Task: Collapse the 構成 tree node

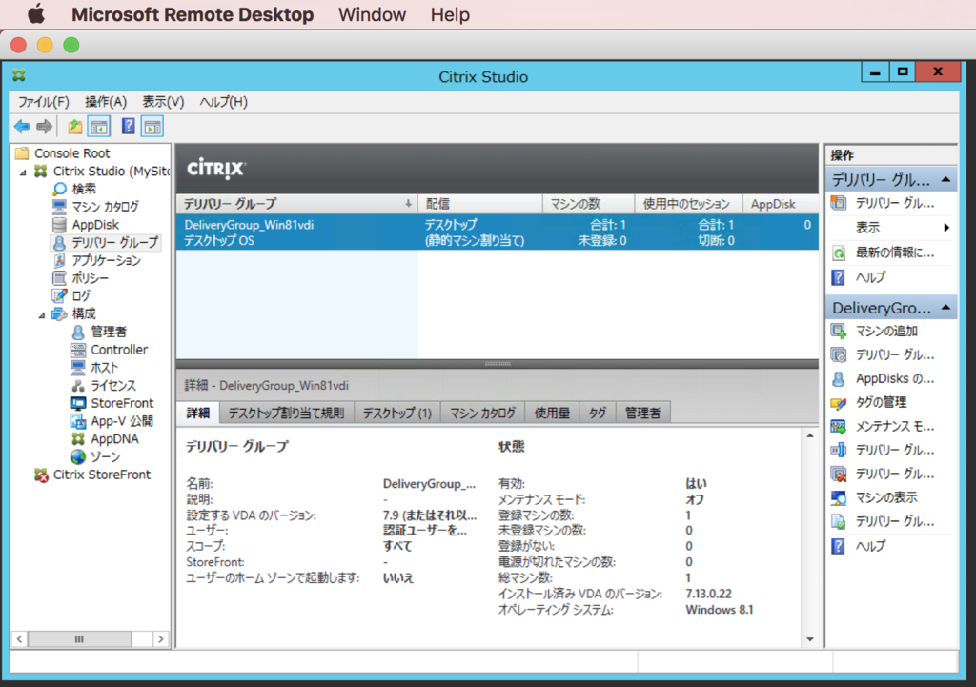Action: pyautogui.click(x=42, y=314)
